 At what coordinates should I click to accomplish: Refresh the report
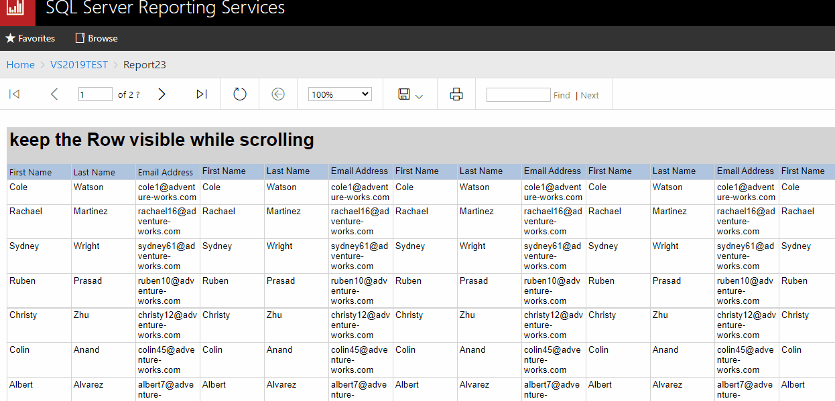pyautogui.click(x=240, y=94)
